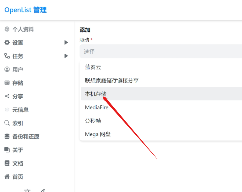
Task: Click the storage drive icon for 存储
Action: click(7, 83)
